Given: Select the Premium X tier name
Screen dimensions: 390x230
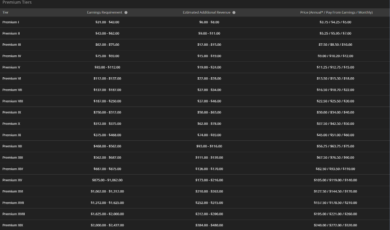Looking at the screenshot, I should click(x=11, y=123).
